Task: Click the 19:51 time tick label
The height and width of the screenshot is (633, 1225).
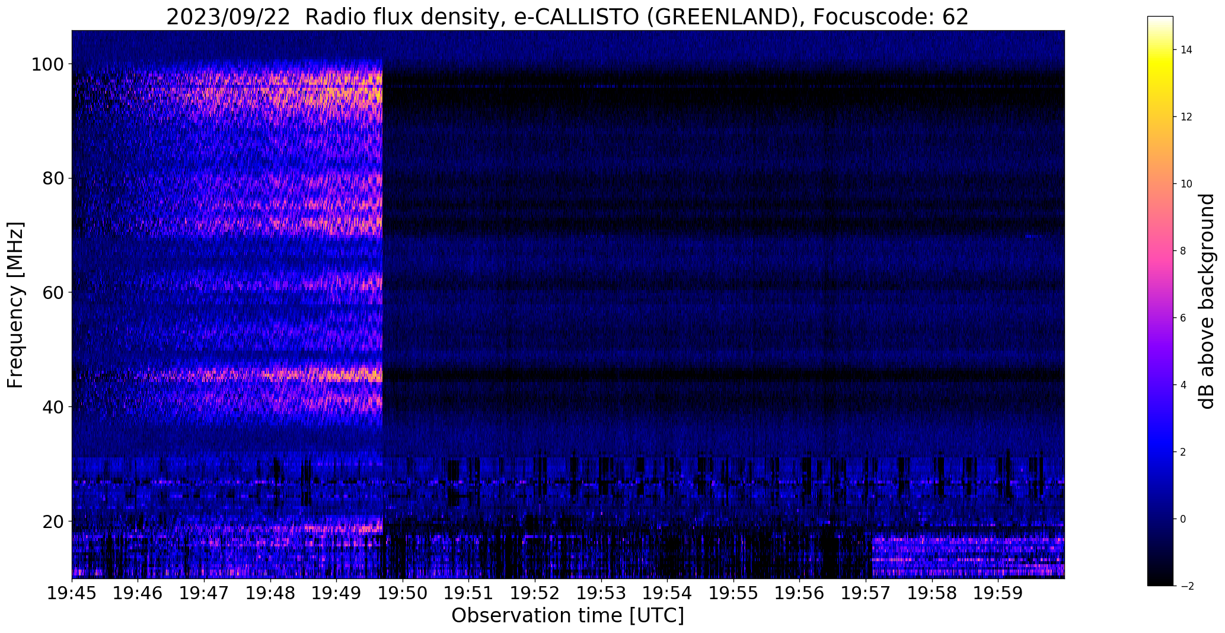Action: coord(469,593)
